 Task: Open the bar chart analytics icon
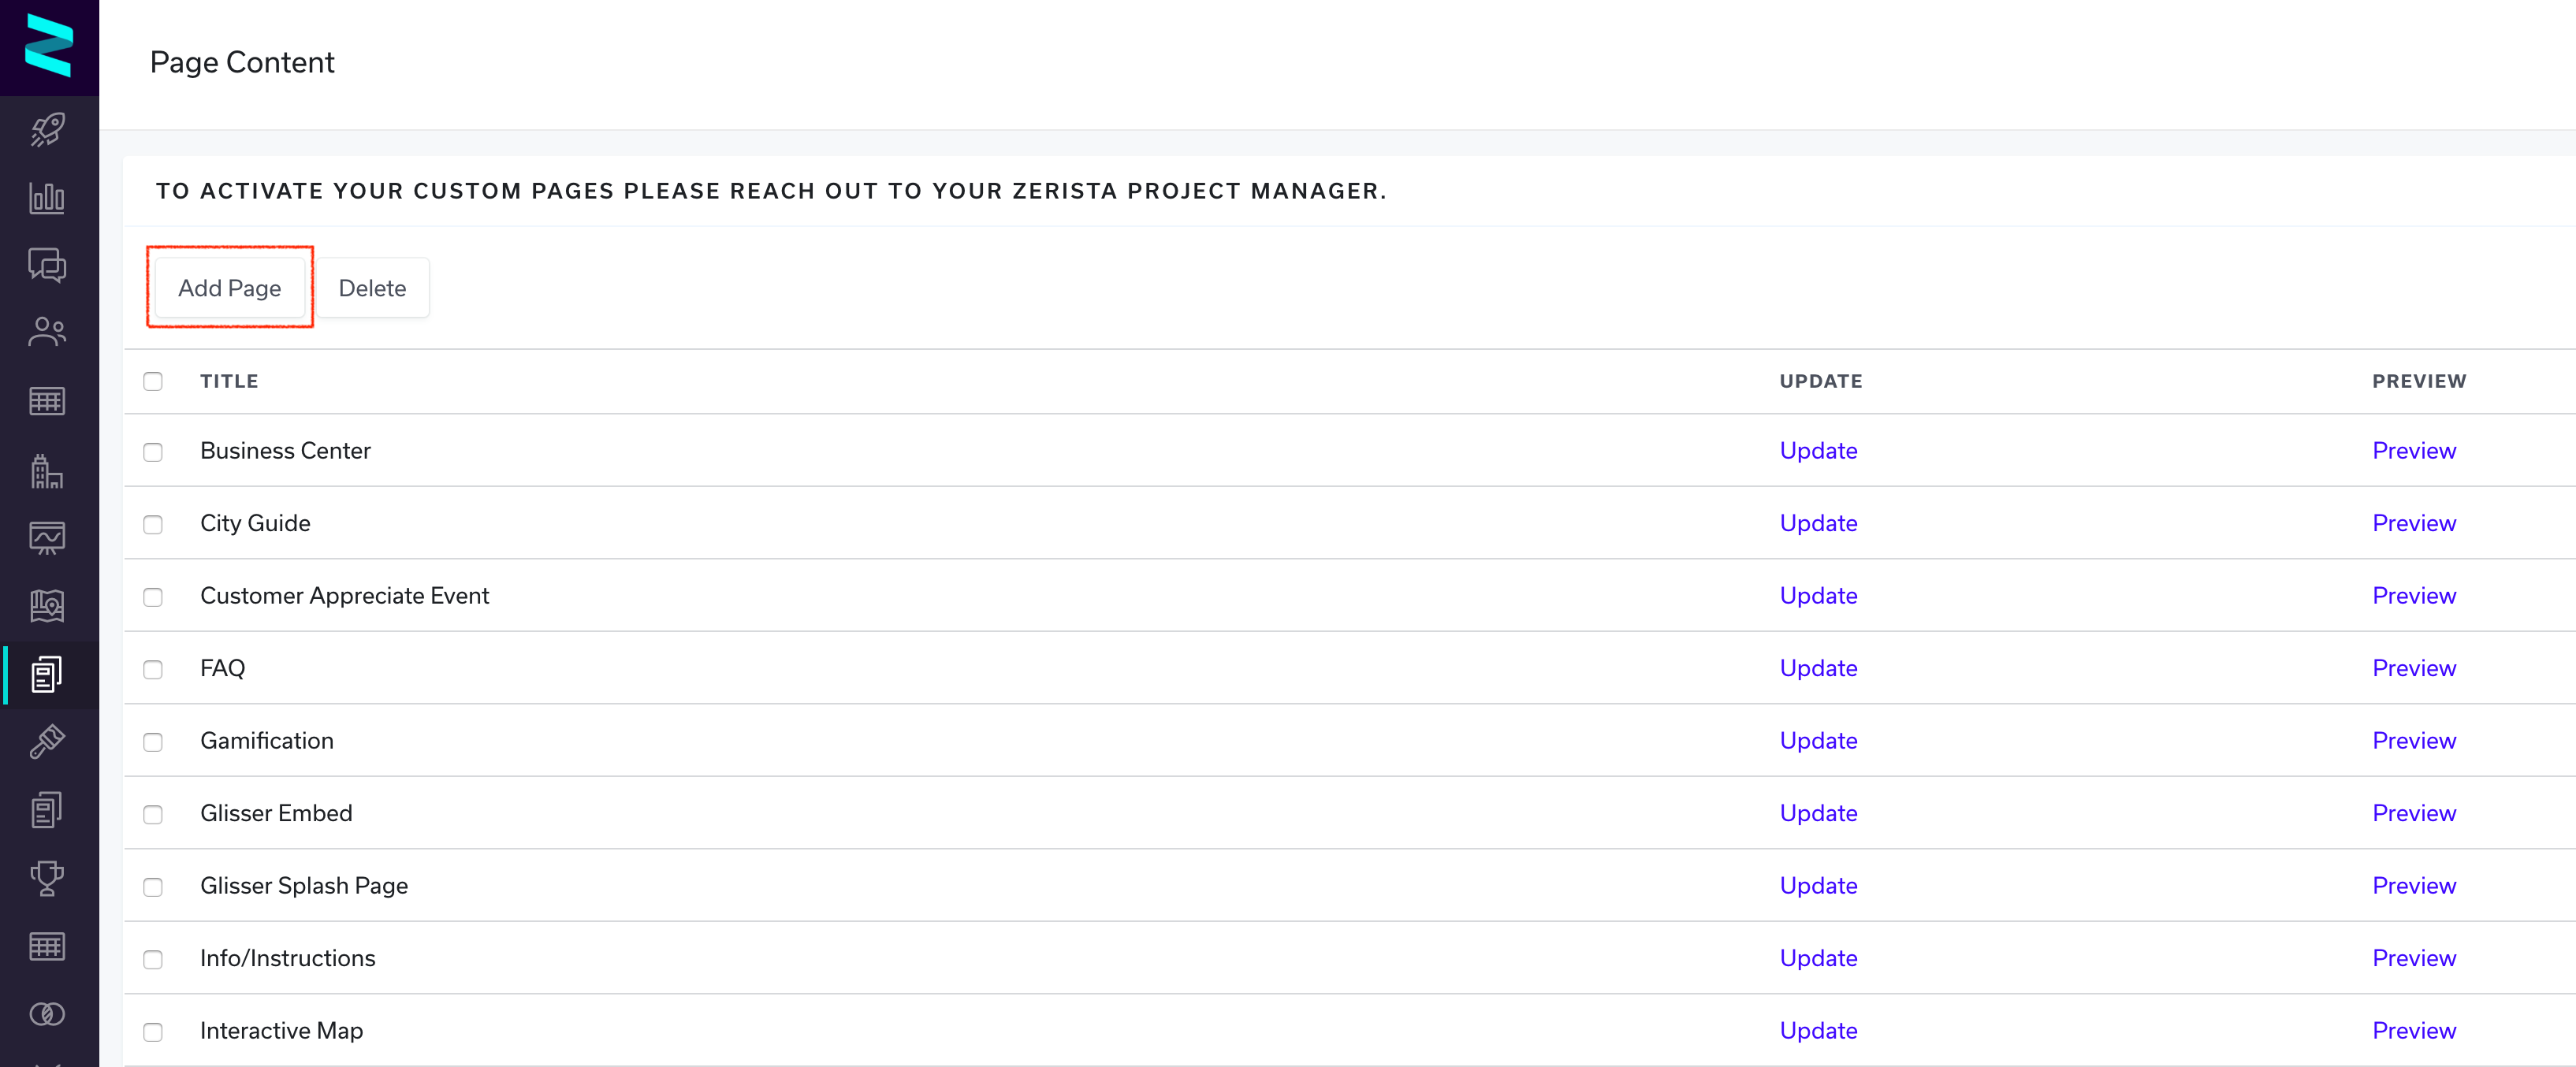tap(47, 198)
